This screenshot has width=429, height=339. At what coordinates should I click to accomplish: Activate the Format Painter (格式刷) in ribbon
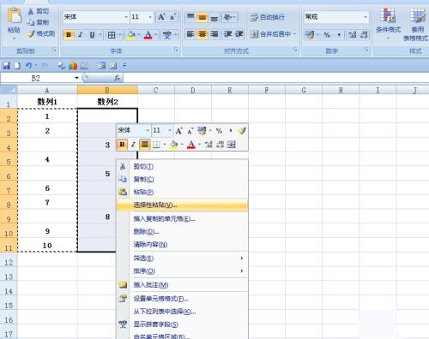(x=41, y=33)
